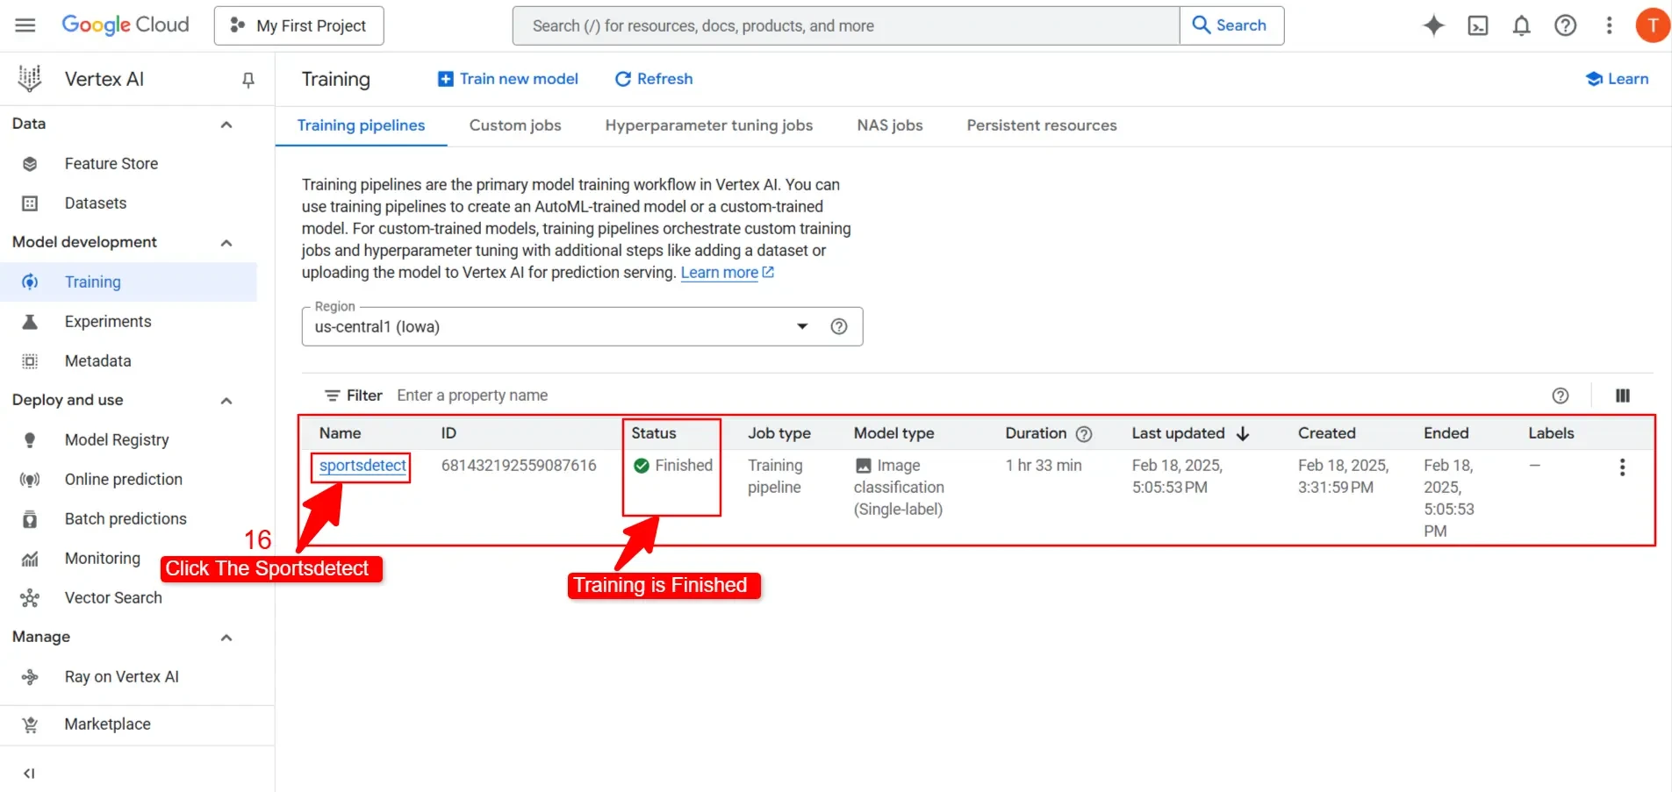This screenshot has width=1672, height=792.
Task: Click the Learn button
Action: (x=1617, y=79)
